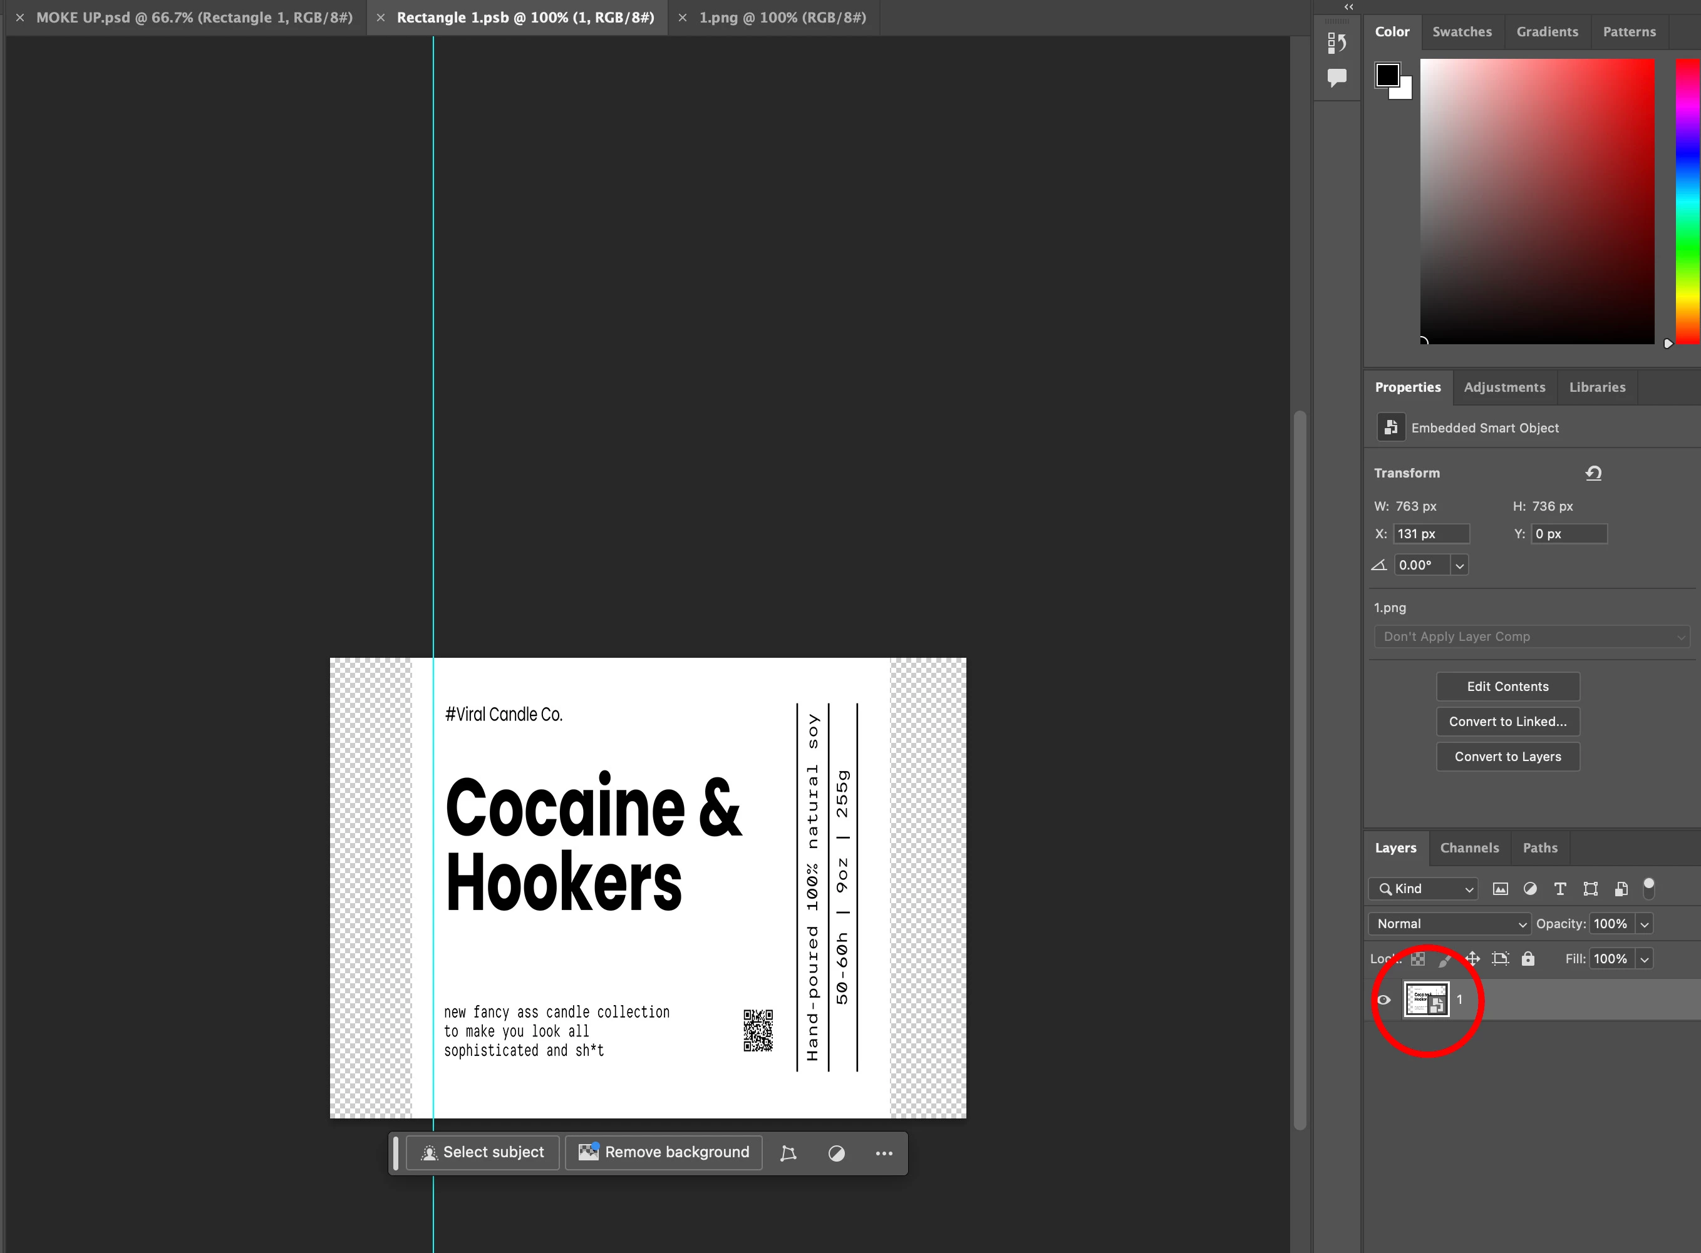Click the Edit Contents button

[1507, 687]
